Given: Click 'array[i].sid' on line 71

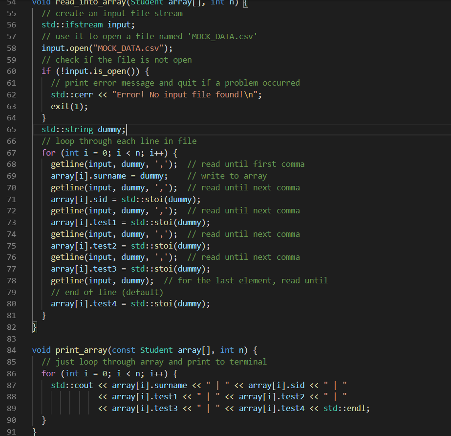Looking at the screenshot, I should tap(79, 199).
